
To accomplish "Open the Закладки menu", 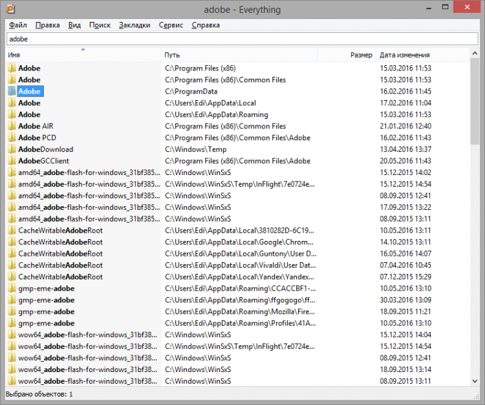I will [x=135, y=25].
